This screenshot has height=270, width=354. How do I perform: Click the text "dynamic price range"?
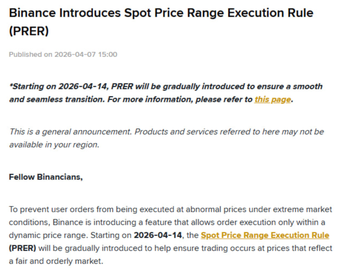click(47, 235)
